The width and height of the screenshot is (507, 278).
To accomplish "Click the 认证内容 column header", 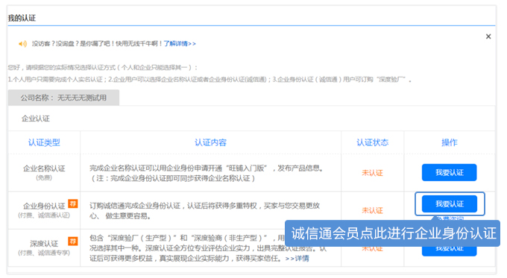I will click(x=210, y=142).
